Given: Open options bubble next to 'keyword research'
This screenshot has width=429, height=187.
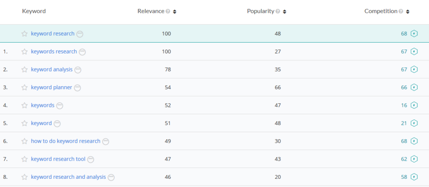Looking at the screenshot, I should [80, 34].
